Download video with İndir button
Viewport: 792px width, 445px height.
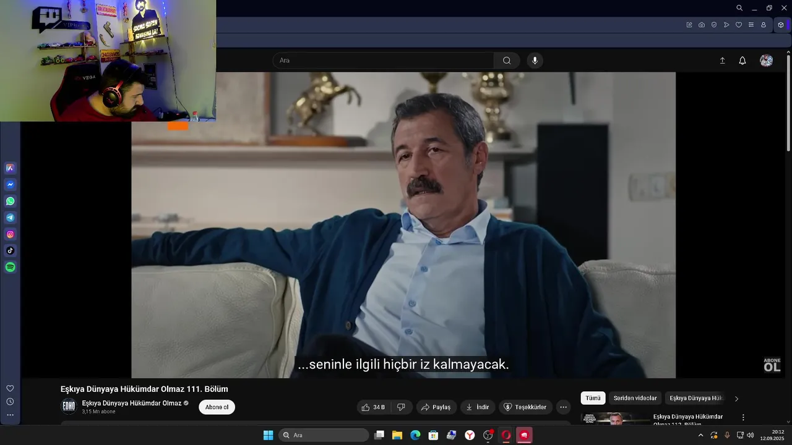(x=477, y=407)
